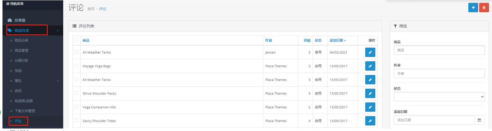This screenshot has width=492, height=131.
Task: Open the 状态 filter dropdown
Action: tap(439, 97)
